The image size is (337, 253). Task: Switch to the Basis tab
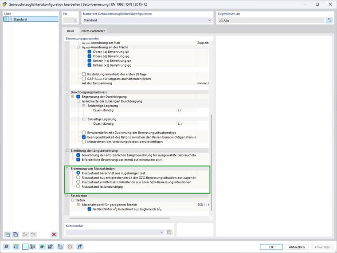(71, 31)
